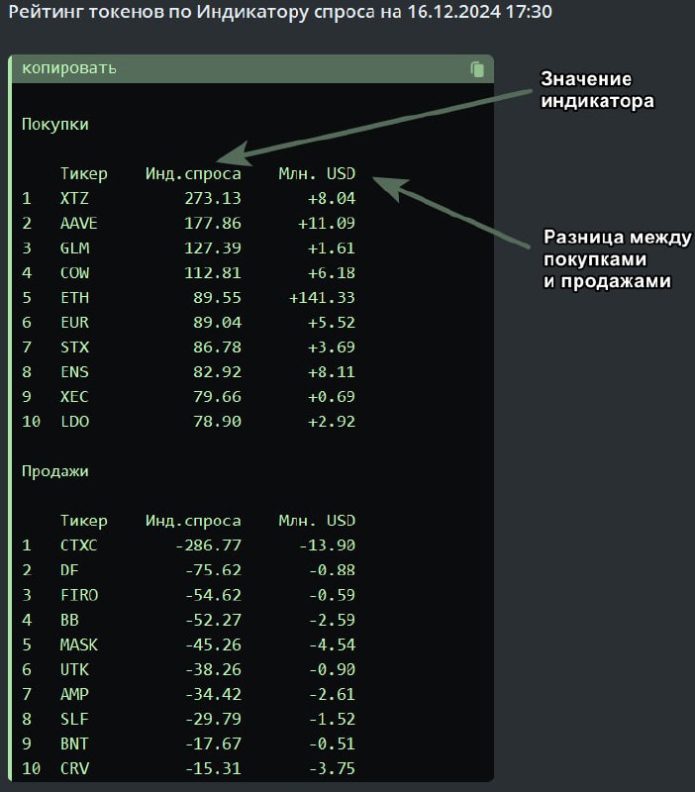Click the +141.33 value for ETH
Viewport: 695px width, 792px height.
(322, 298)
